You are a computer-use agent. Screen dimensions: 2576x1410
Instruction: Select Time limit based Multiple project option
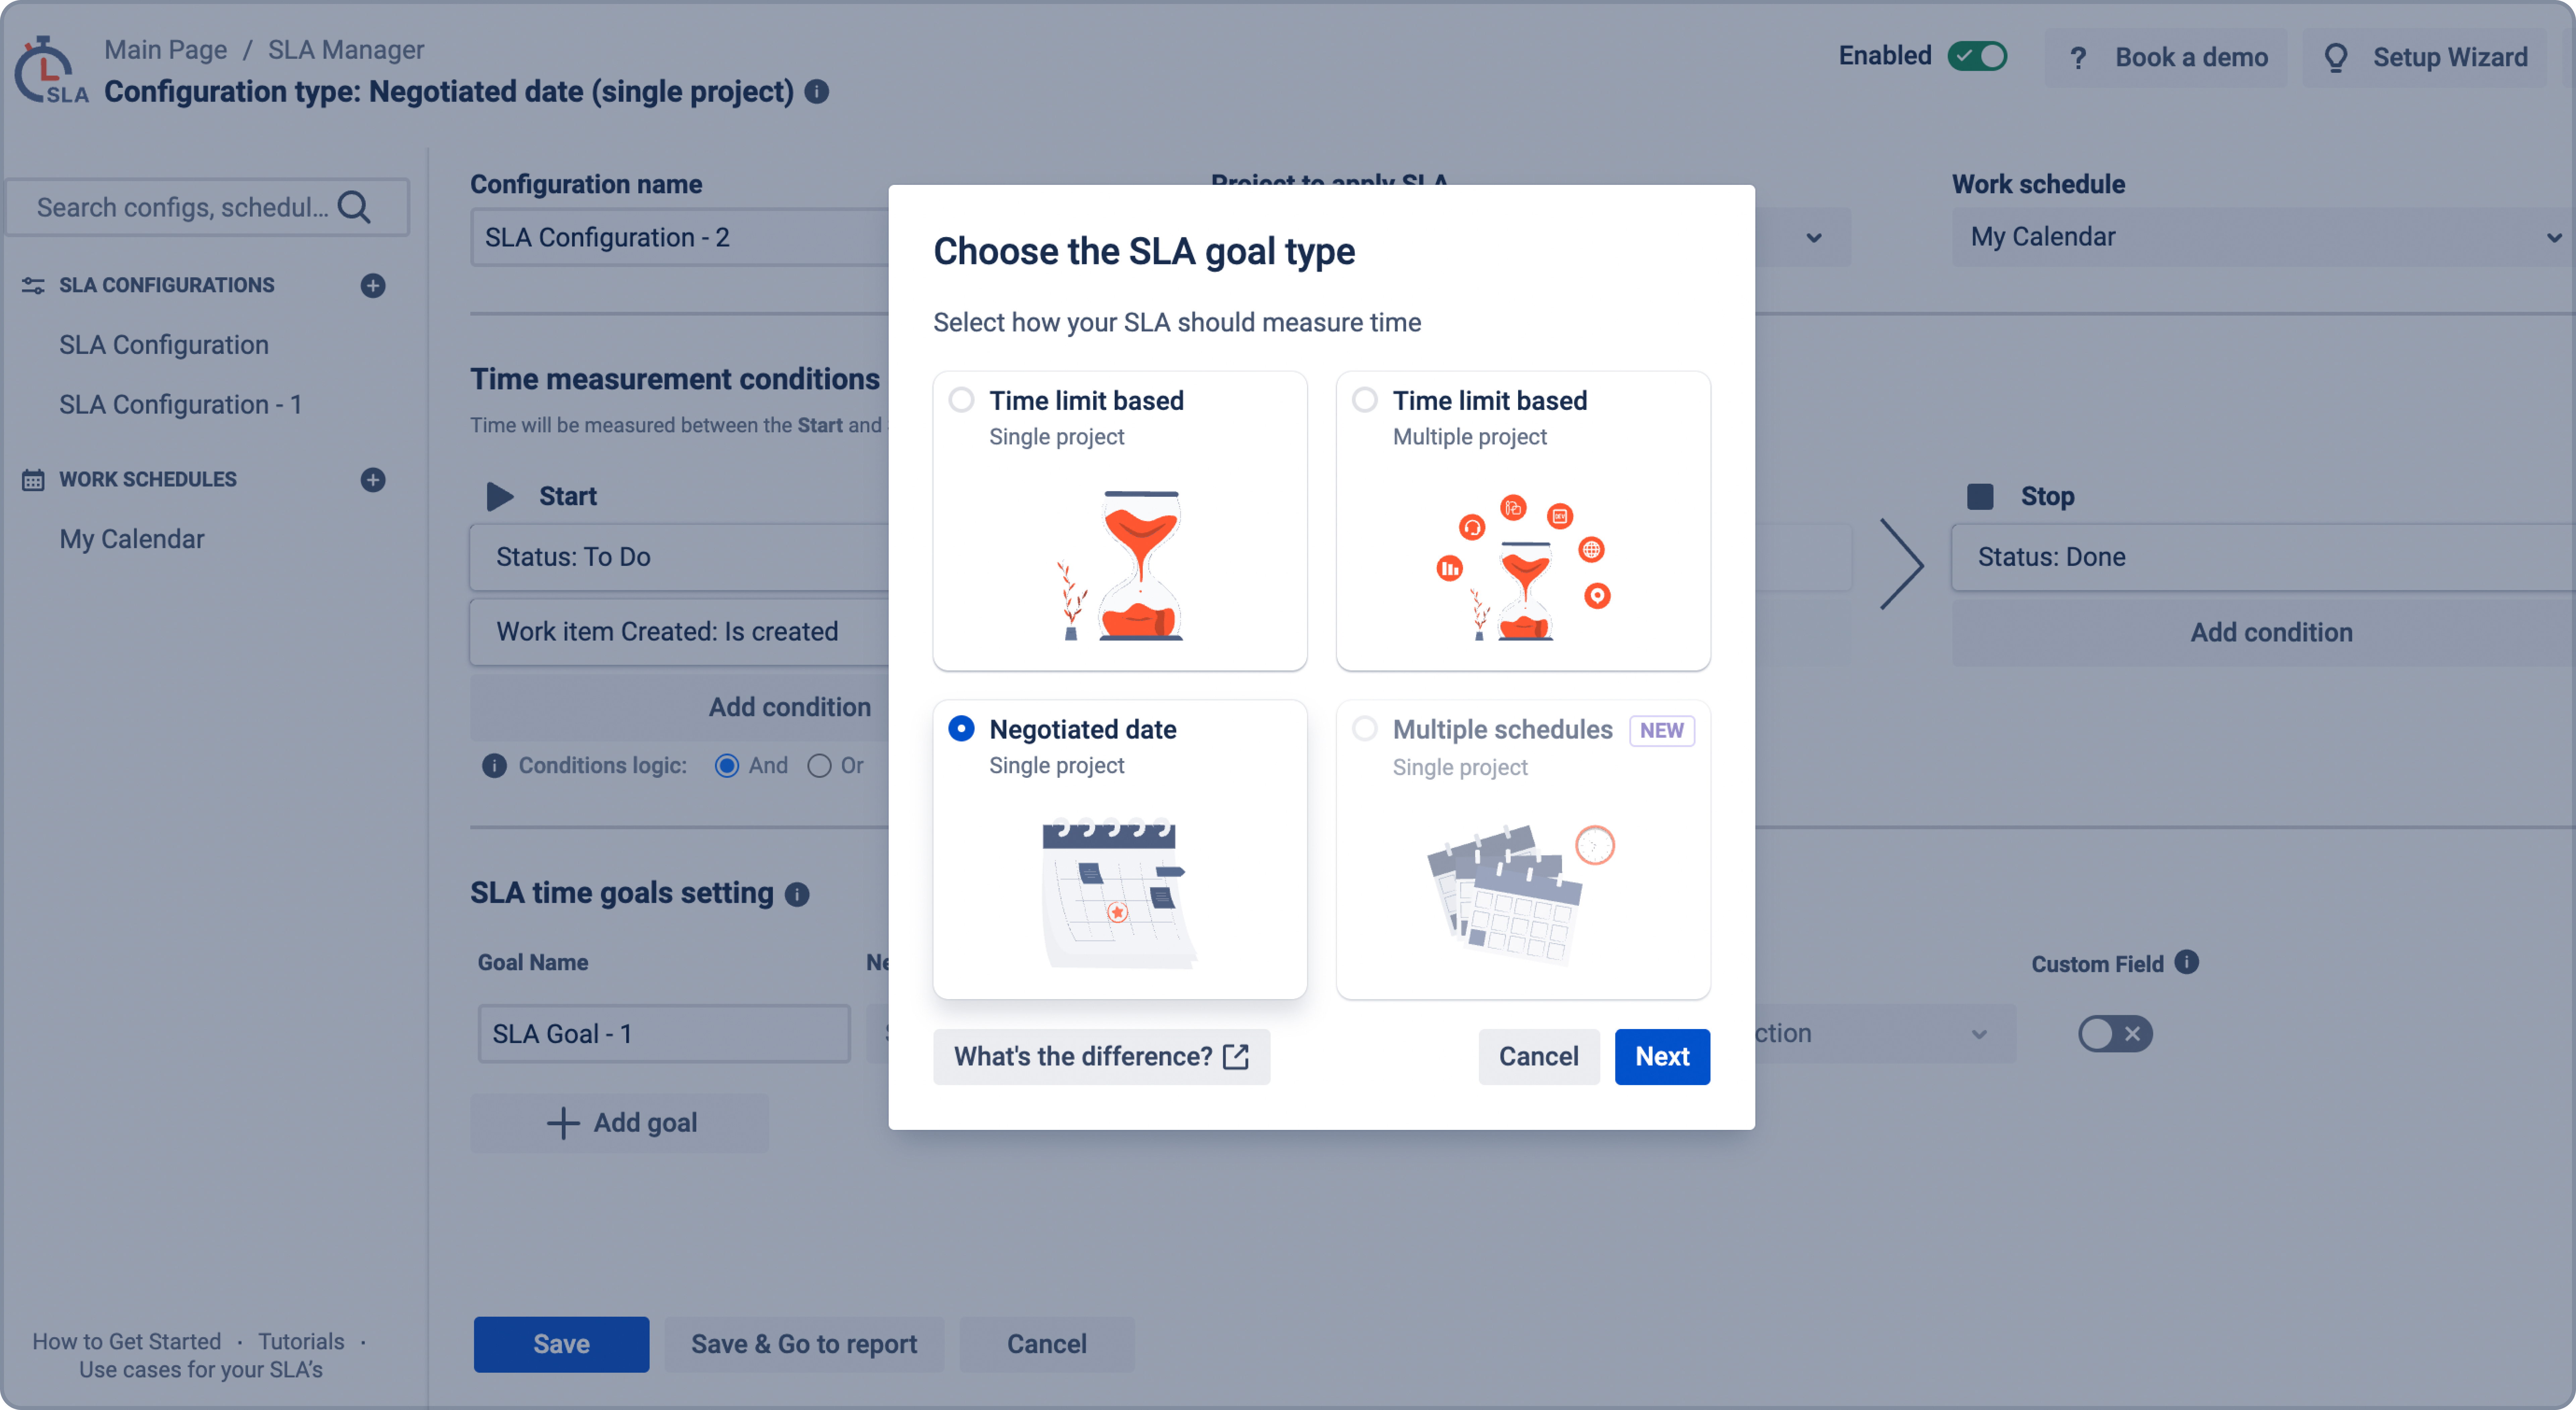pyautogui.click(x=1365, y=400)
